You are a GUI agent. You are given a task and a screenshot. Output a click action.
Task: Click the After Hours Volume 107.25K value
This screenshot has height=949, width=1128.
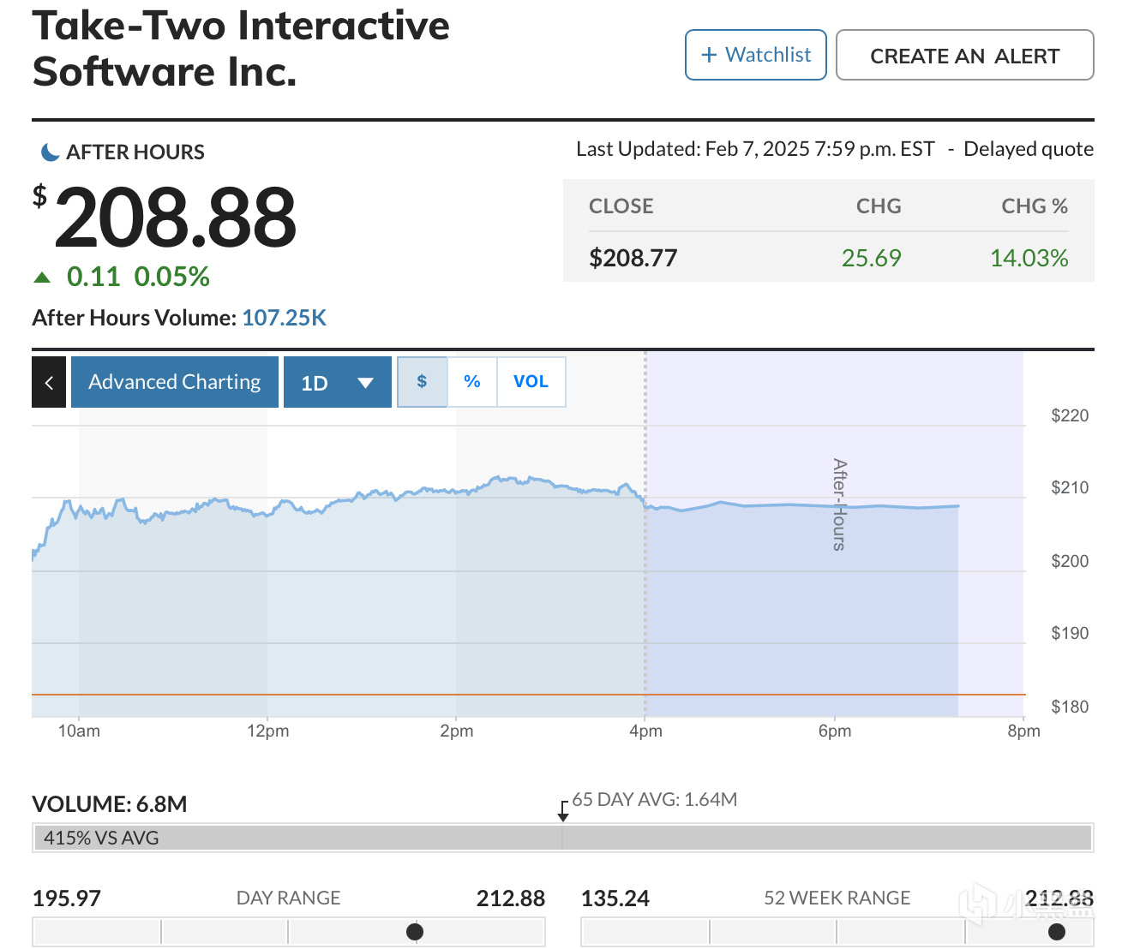click(284, 318)
